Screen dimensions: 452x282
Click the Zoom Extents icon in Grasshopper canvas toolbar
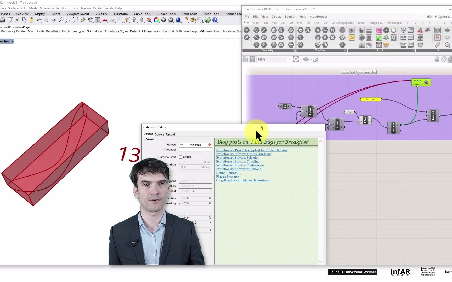[x=296, y=60]
